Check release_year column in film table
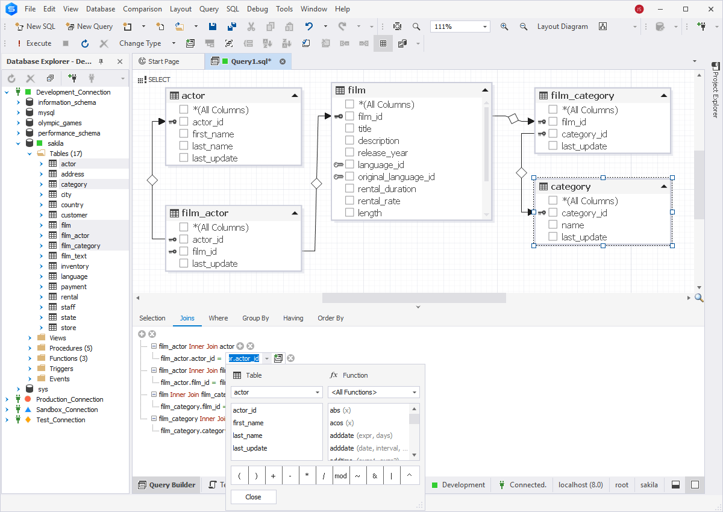723x512 pixels. (x=349, y=152)
